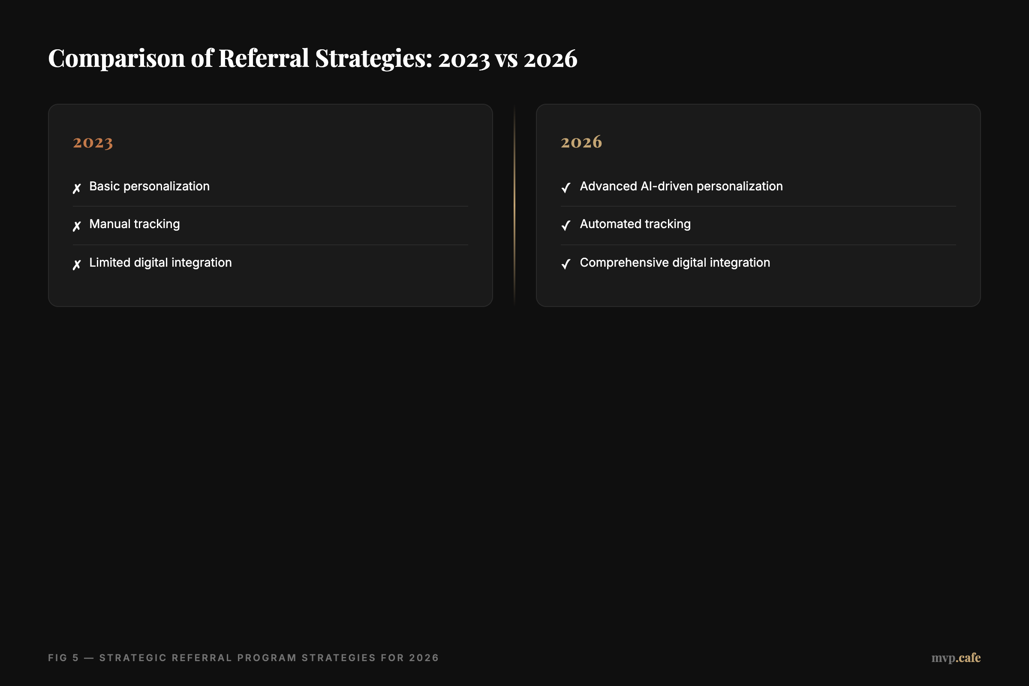Viewport: 1029px width, 686px height.
Task: Click the 2023 card heading
Action: [x=93, y=143]
